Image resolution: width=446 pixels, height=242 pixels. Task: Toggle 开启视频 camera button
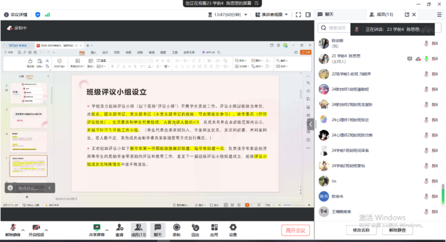click(36, 230)
